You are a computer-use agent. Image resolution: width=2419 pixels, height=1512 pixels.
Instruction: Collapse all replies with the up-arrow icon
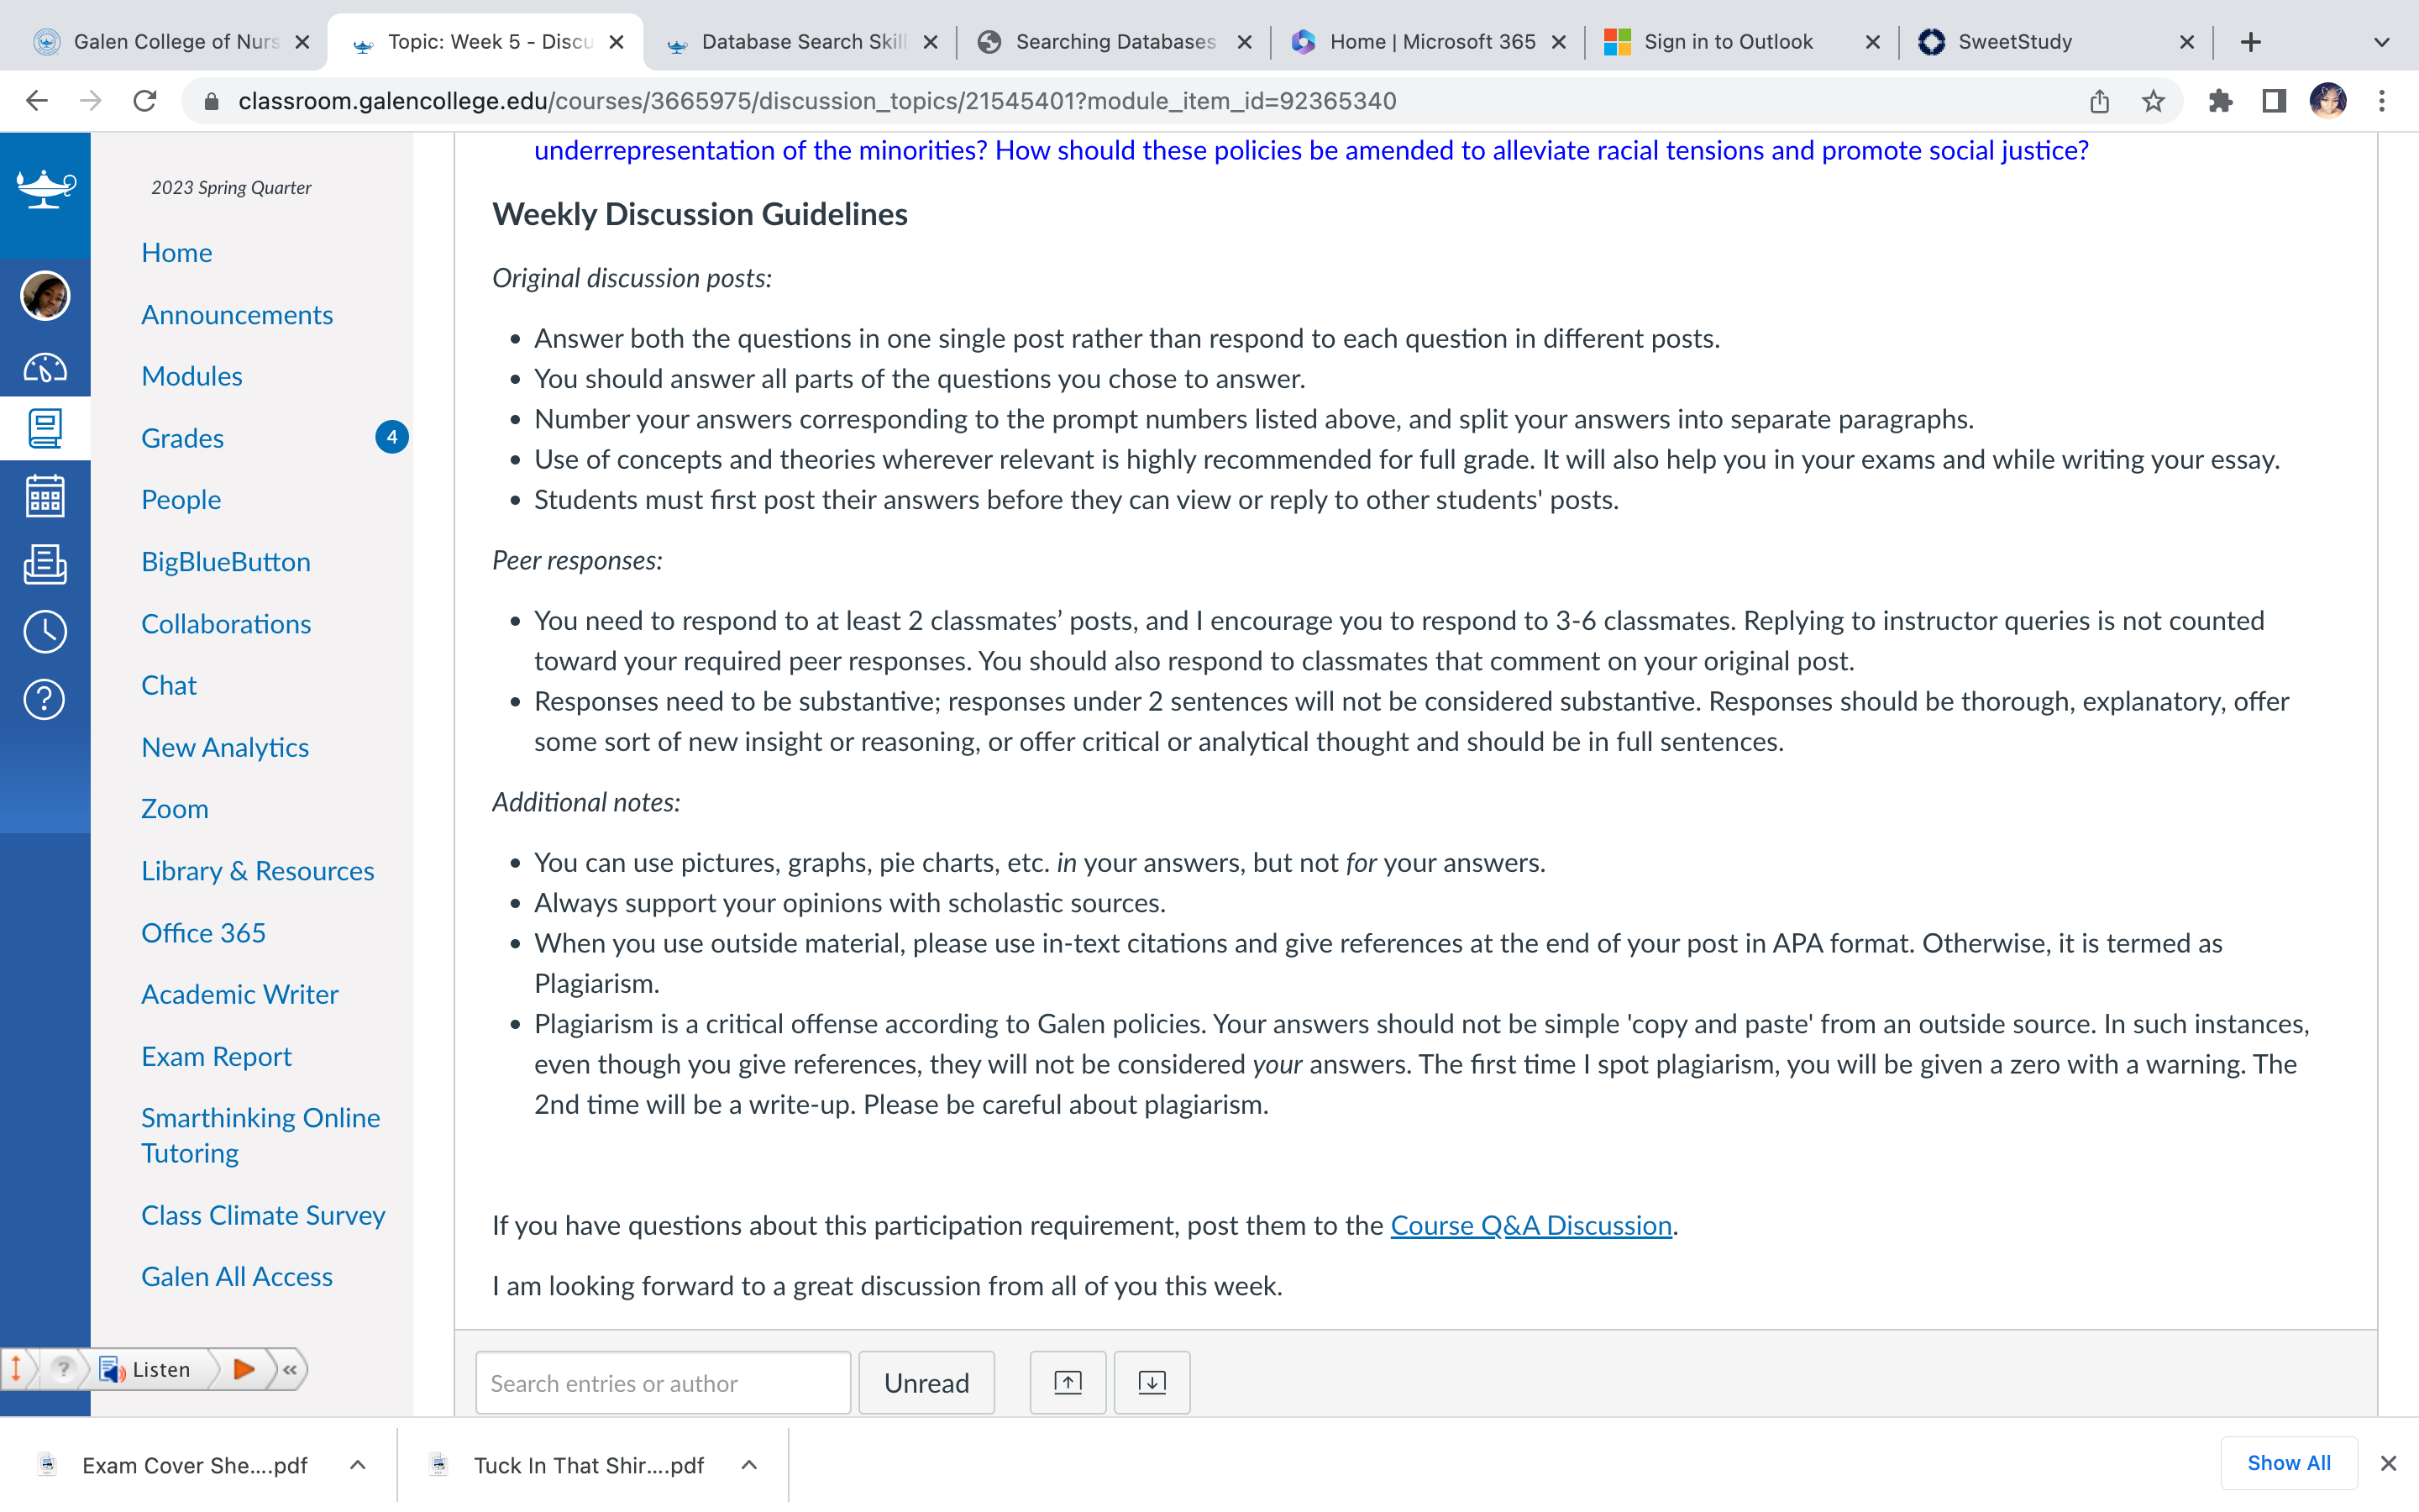point(1068,1383)
